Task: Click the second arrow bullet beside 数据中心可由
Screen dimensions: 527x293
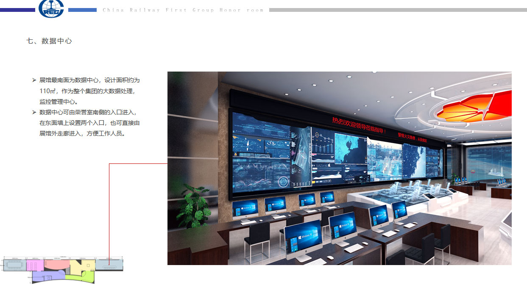Action: 34,112
